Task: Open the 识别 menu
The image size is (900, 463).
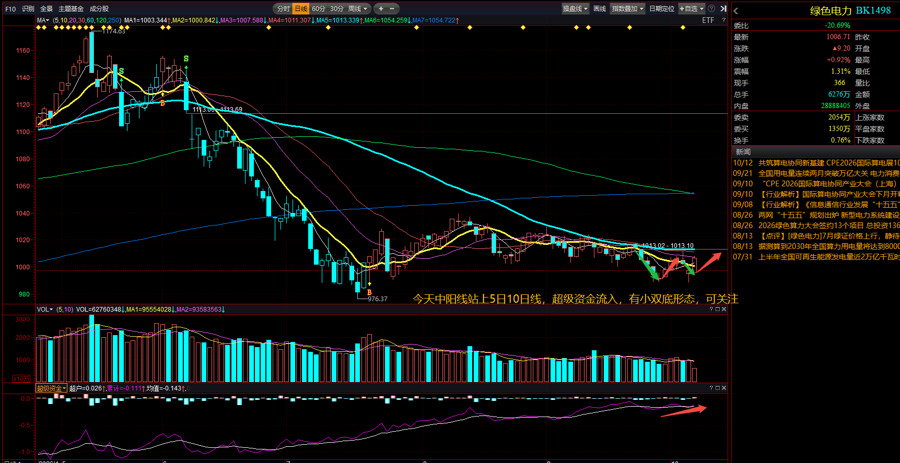Action: (28, 9)
